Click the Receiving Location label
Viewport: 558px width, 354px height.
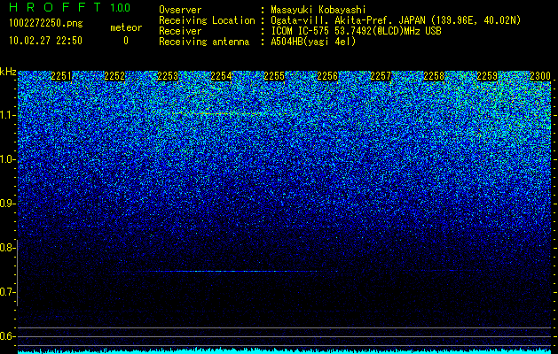(207, 20)
